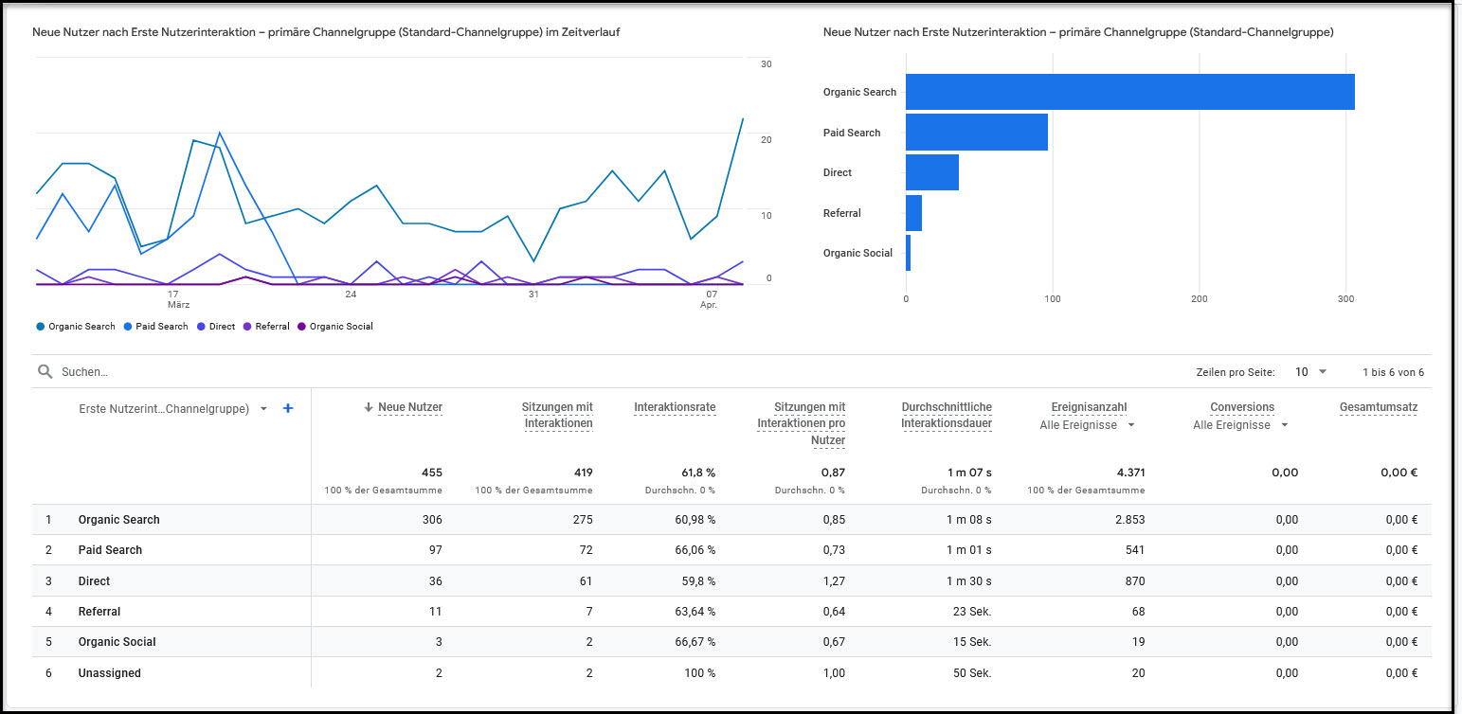Toggle Organic Search in line chart legend
This screenshot has height=714, width=1462.
76,327
